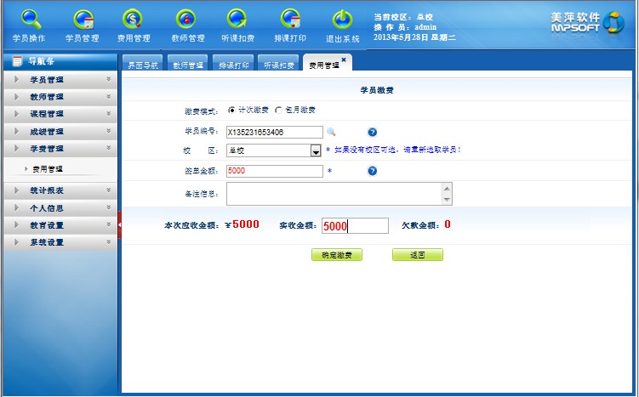Click the 返回 button
The height and width of the screenshot is (397, 639).
click(417, 255)
